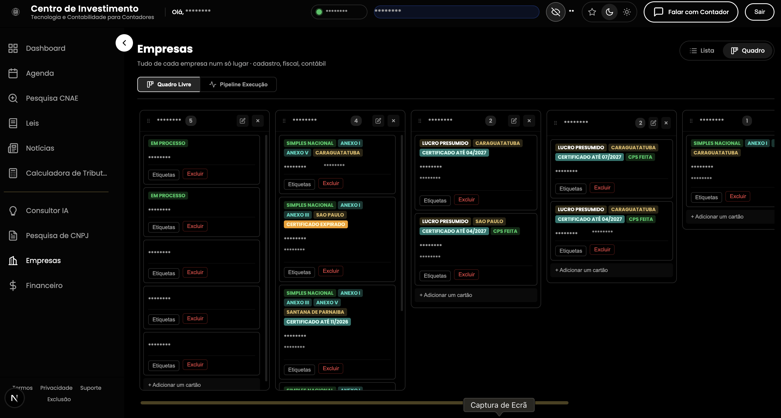Delete the first column with count 5
The image size is (781, 418).
[258, 121]
